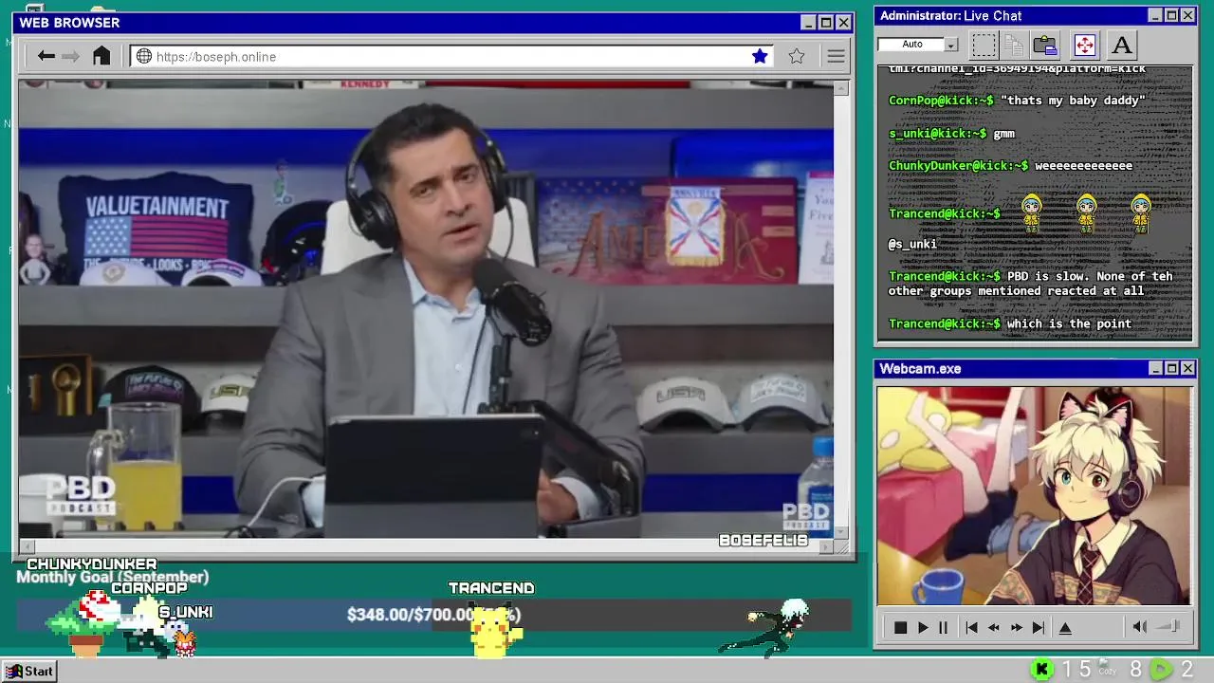Click the "thats my baby daddy" message
Viewport: 1214px width, 683px height.
click(1073, 101)
